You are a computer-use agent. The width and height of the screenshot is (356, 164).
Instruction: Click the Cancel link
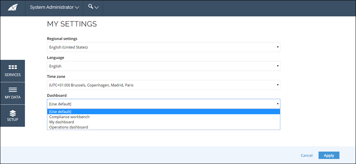307,156
